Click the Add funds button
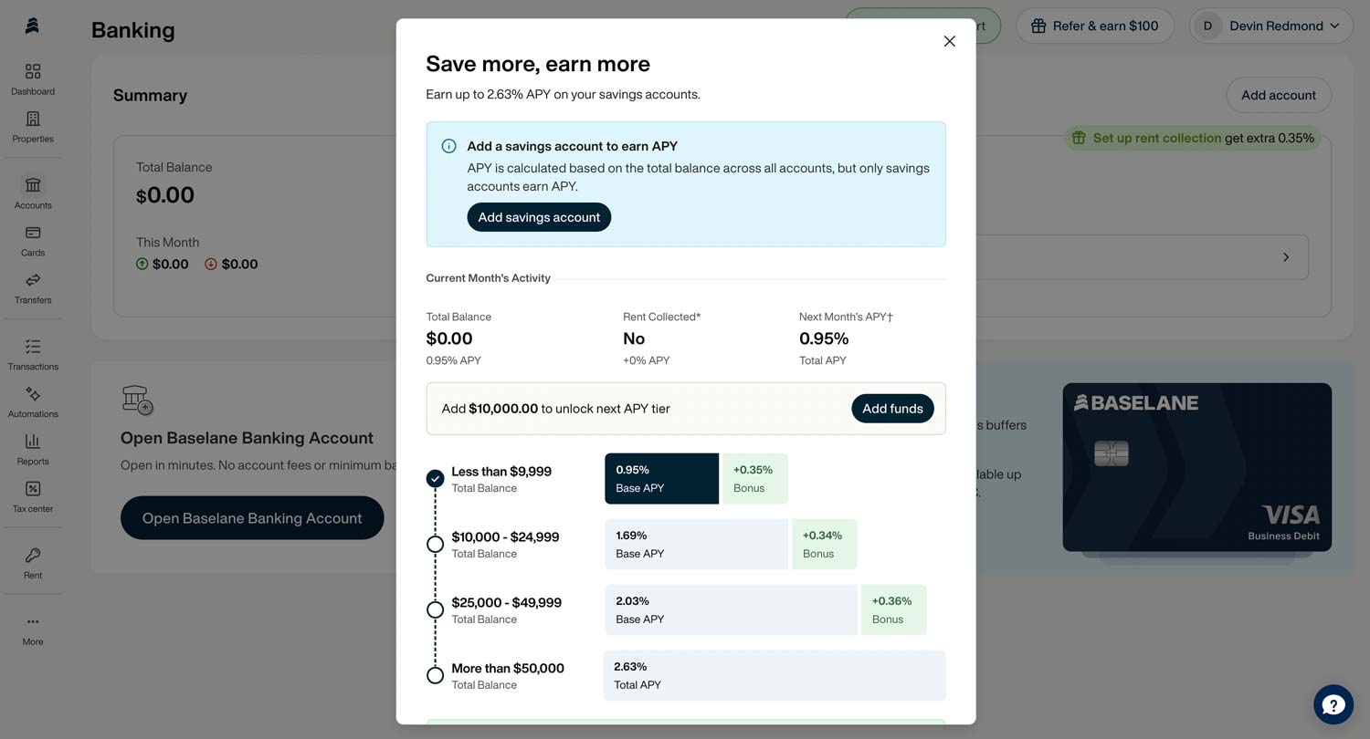Screen dimensions: 1370x739 tap(892, 409)
